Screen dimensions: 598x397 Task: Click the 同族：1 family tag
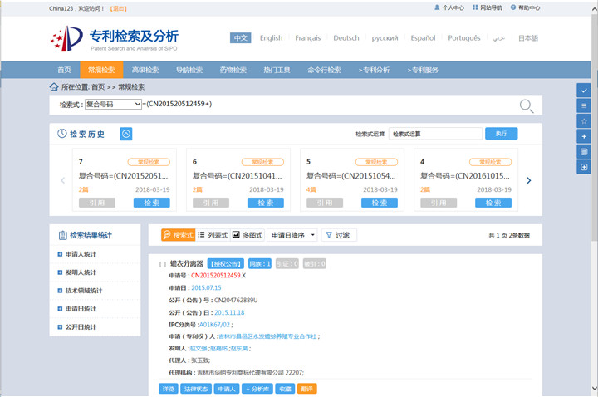point(260,263)
